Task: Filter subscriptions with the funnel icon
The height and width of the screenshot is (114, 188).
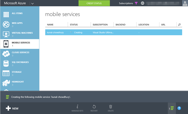Action: tap(136, 3)
